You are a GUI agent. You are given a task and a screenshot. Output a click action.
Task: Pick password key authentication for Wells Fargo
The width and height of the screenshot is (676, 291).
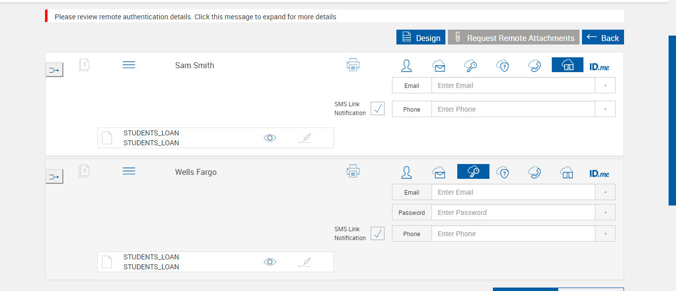(x=473, y=172)
